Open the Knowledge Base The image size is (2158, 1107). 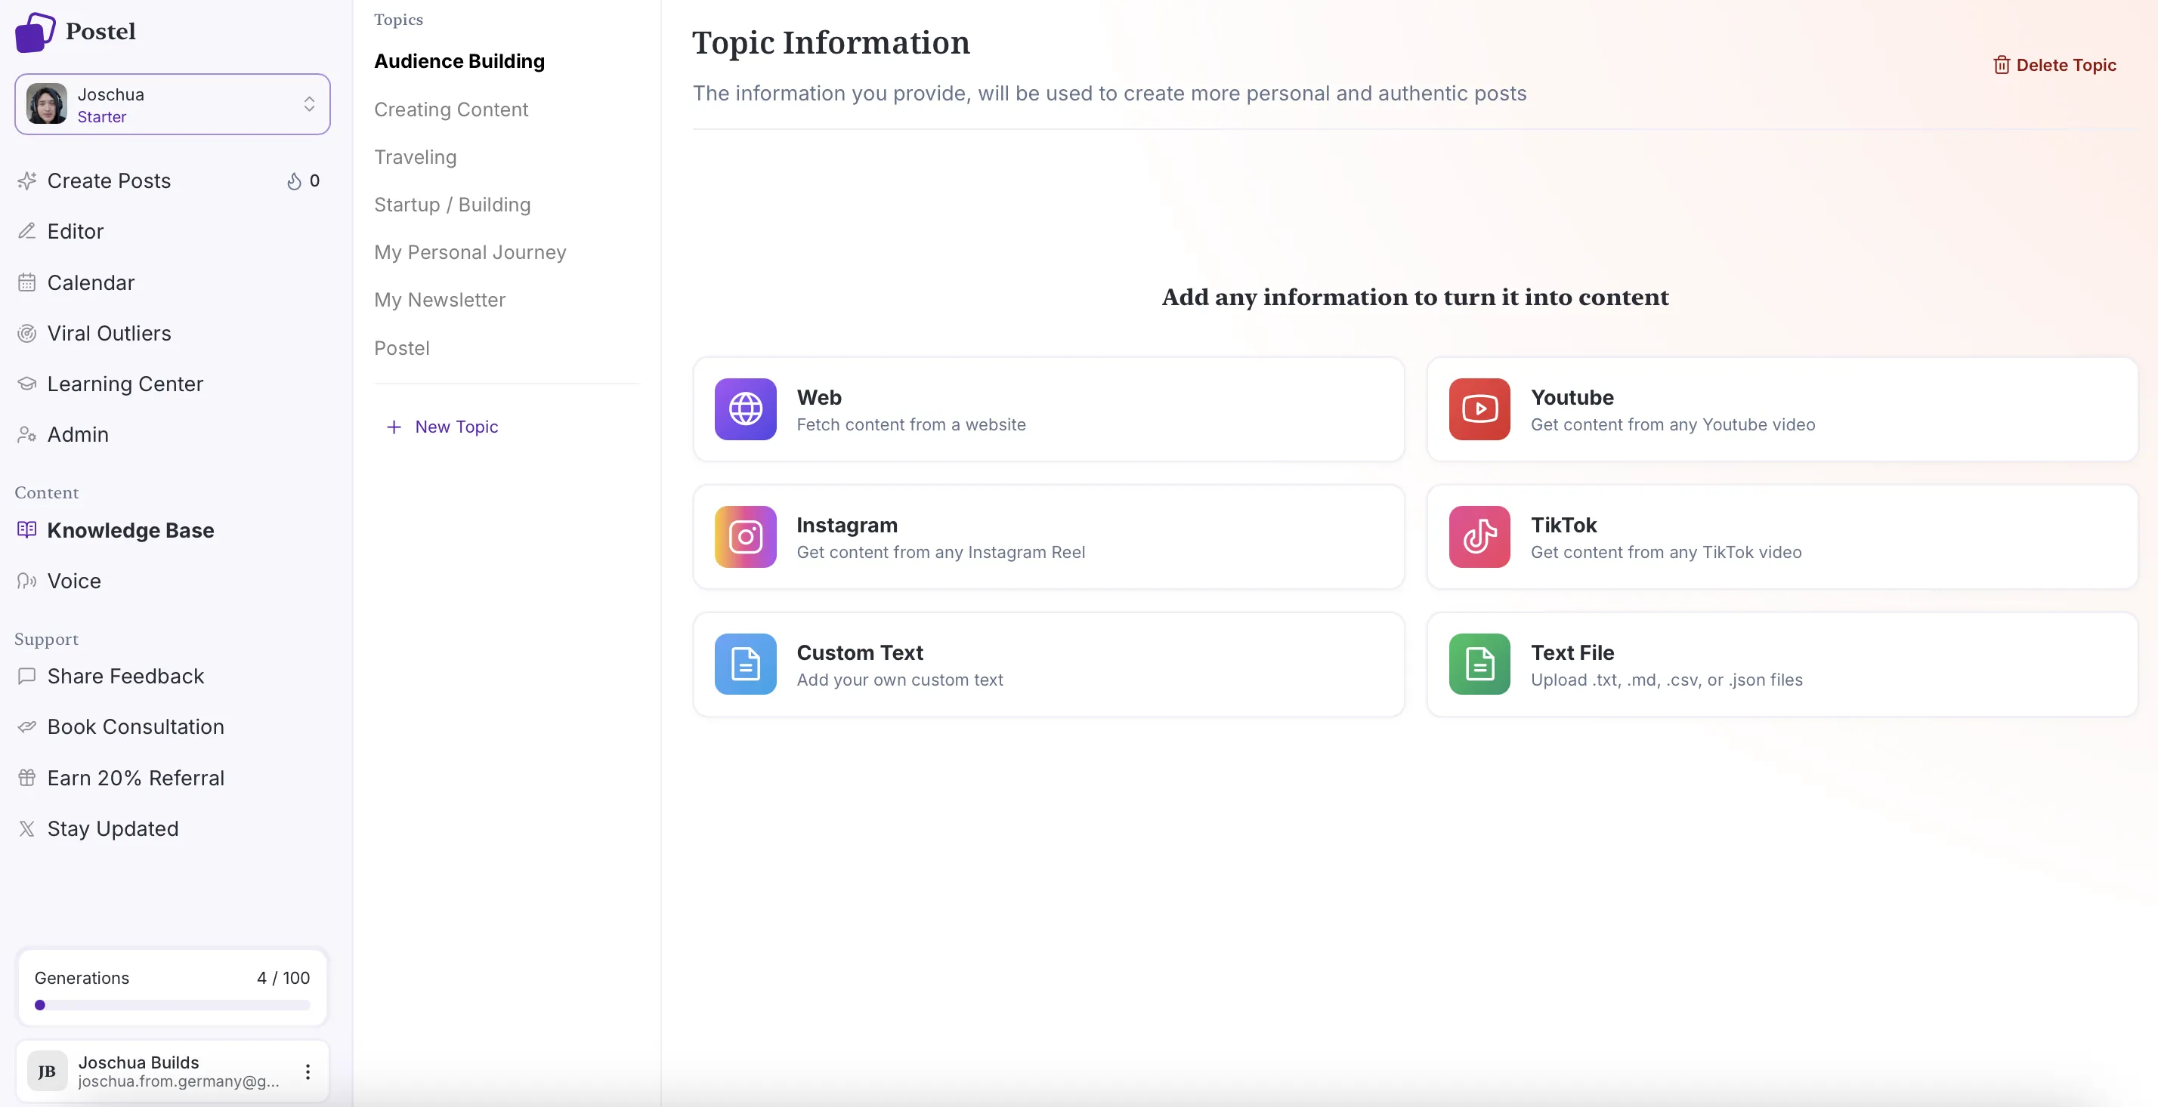coord(130,530)
